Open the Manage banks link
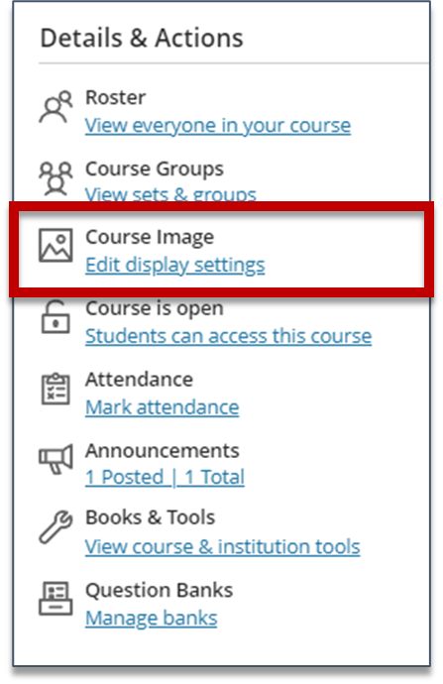 152,619
